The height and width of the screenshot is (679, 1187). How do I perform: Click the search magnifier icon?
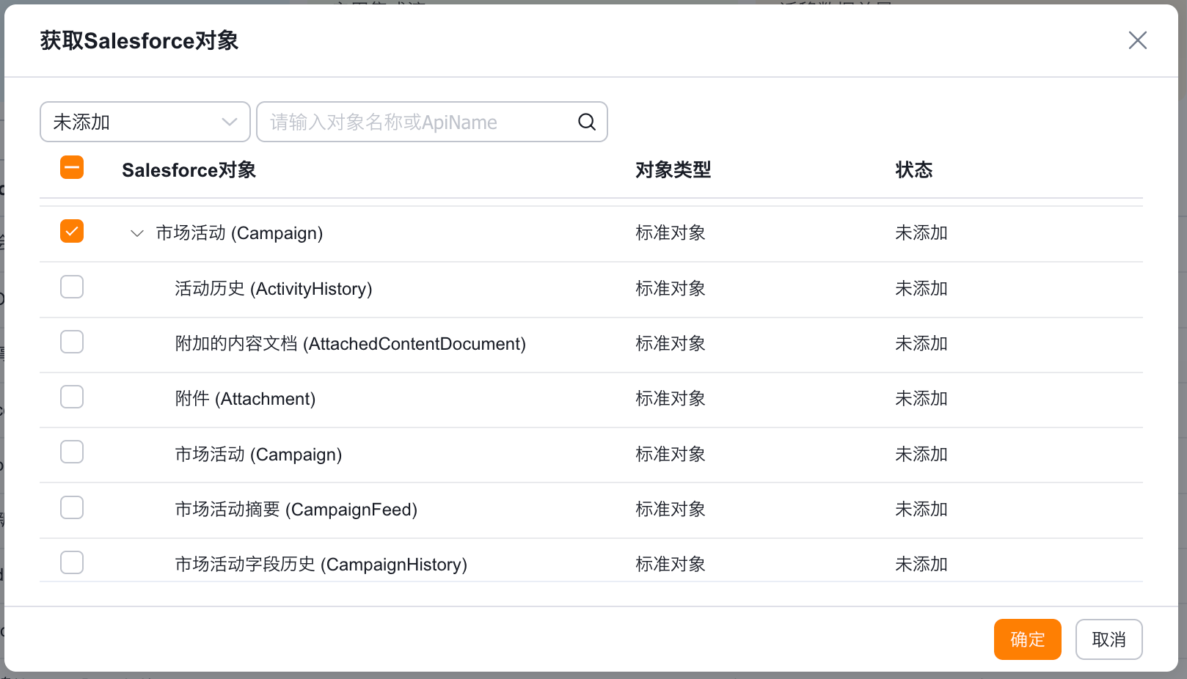[x=587, y=122]
